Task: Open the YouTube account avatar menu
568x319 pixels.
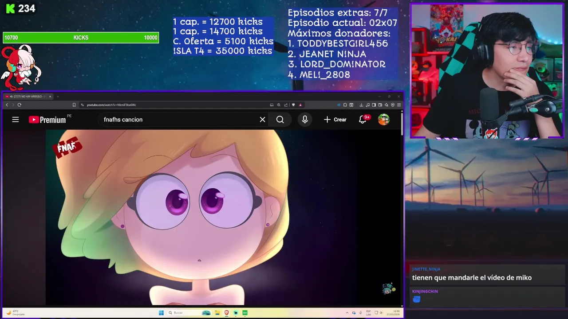Action: point(384,120)
